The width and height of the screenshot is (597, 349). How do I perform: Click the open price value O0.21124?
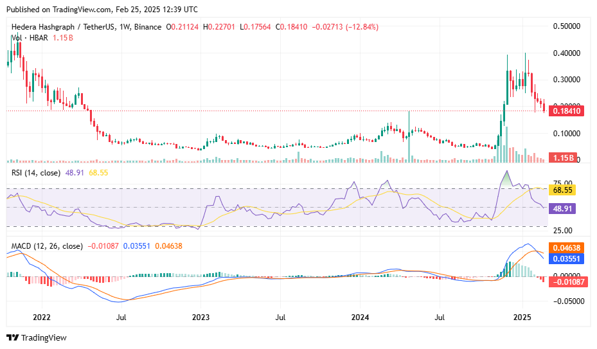point(183,27)
